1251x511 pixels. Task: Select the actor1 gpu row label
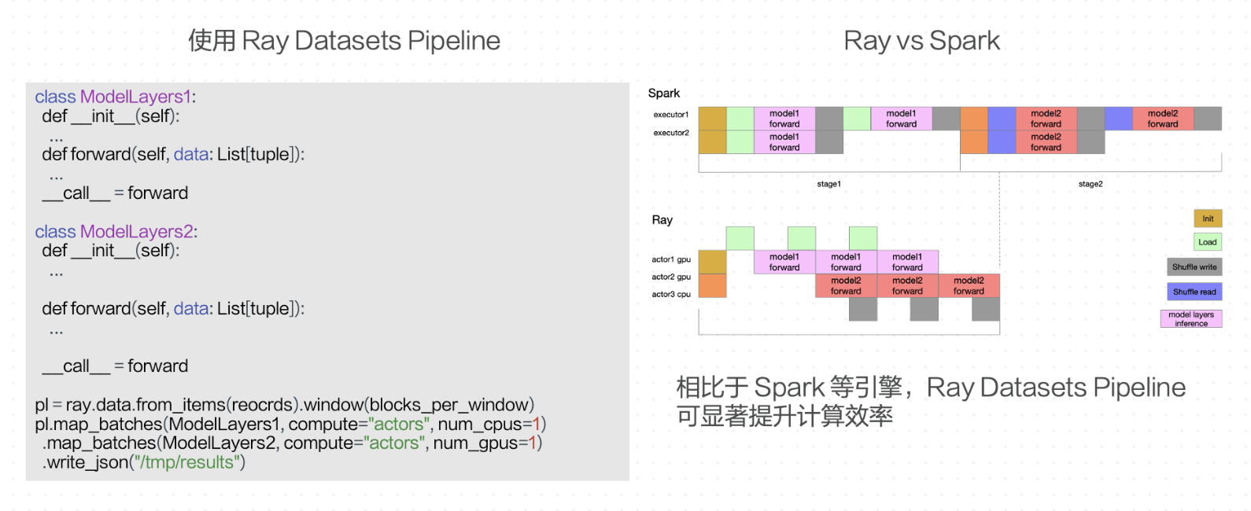671,259
